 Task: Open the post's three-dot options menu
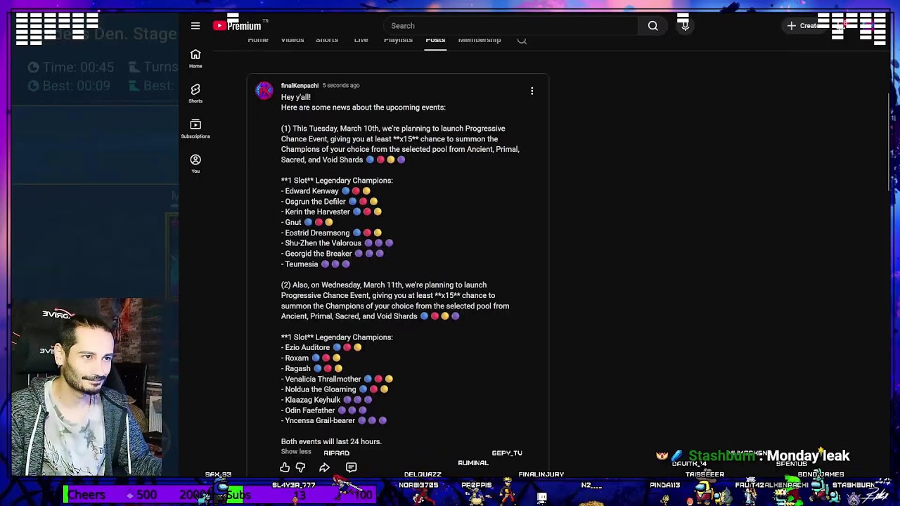coord(532,91)
